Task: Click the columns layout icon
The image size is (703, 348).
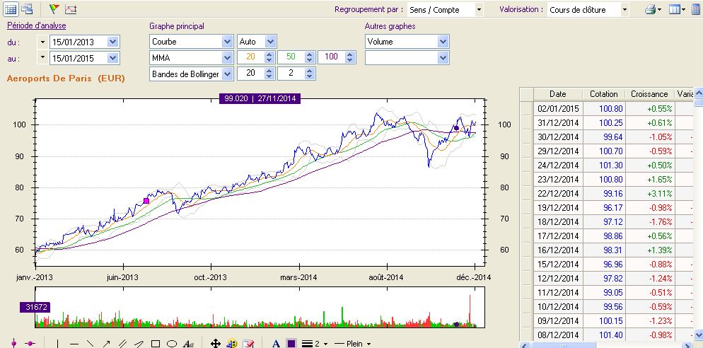Action: pyautogui.click(x=674, y=10)
